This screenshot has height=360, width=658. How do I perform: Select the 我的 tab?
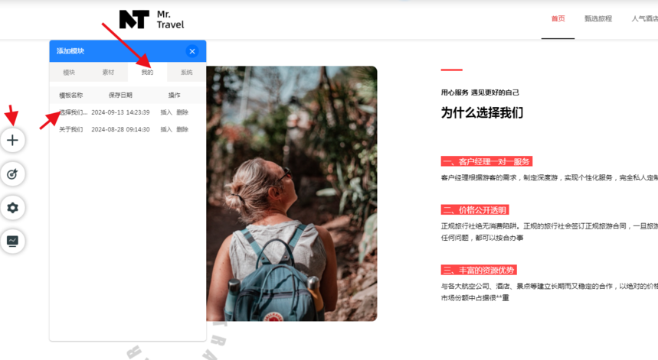[147, 73]
